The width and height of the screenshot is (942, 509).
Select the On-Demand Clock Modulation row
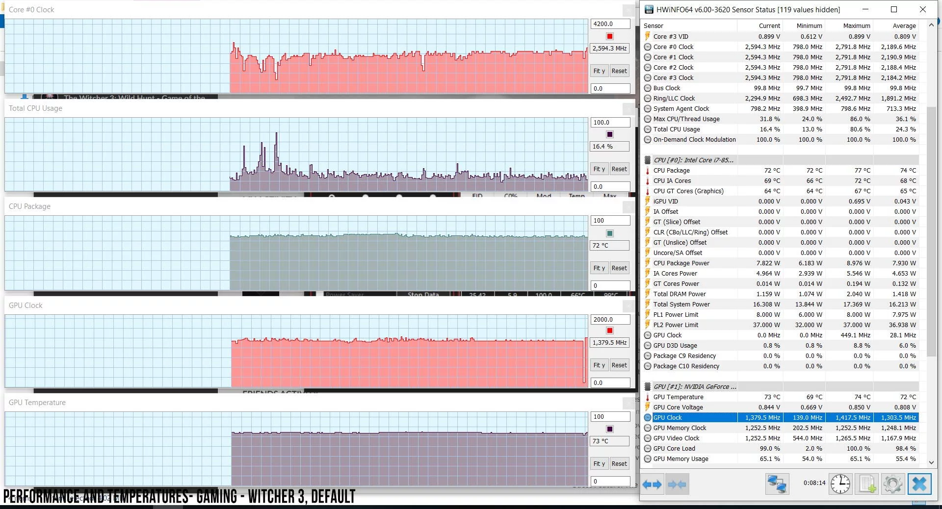coord(780,139)
